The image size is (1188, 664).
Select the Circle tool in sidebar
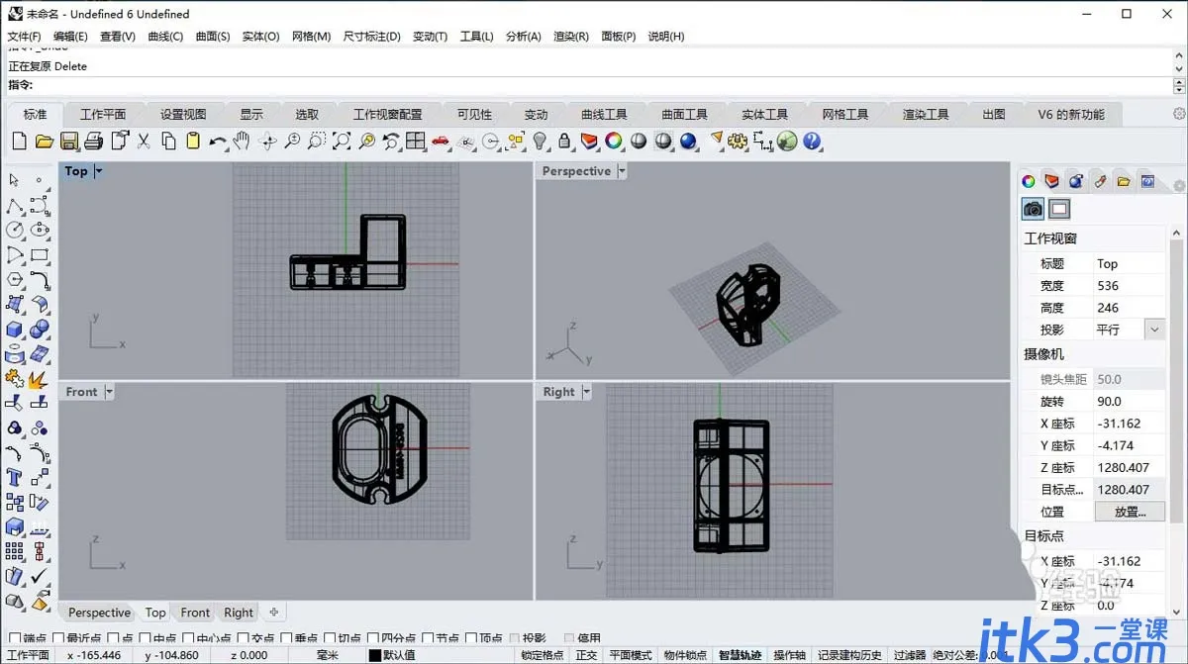click(15, 230)
